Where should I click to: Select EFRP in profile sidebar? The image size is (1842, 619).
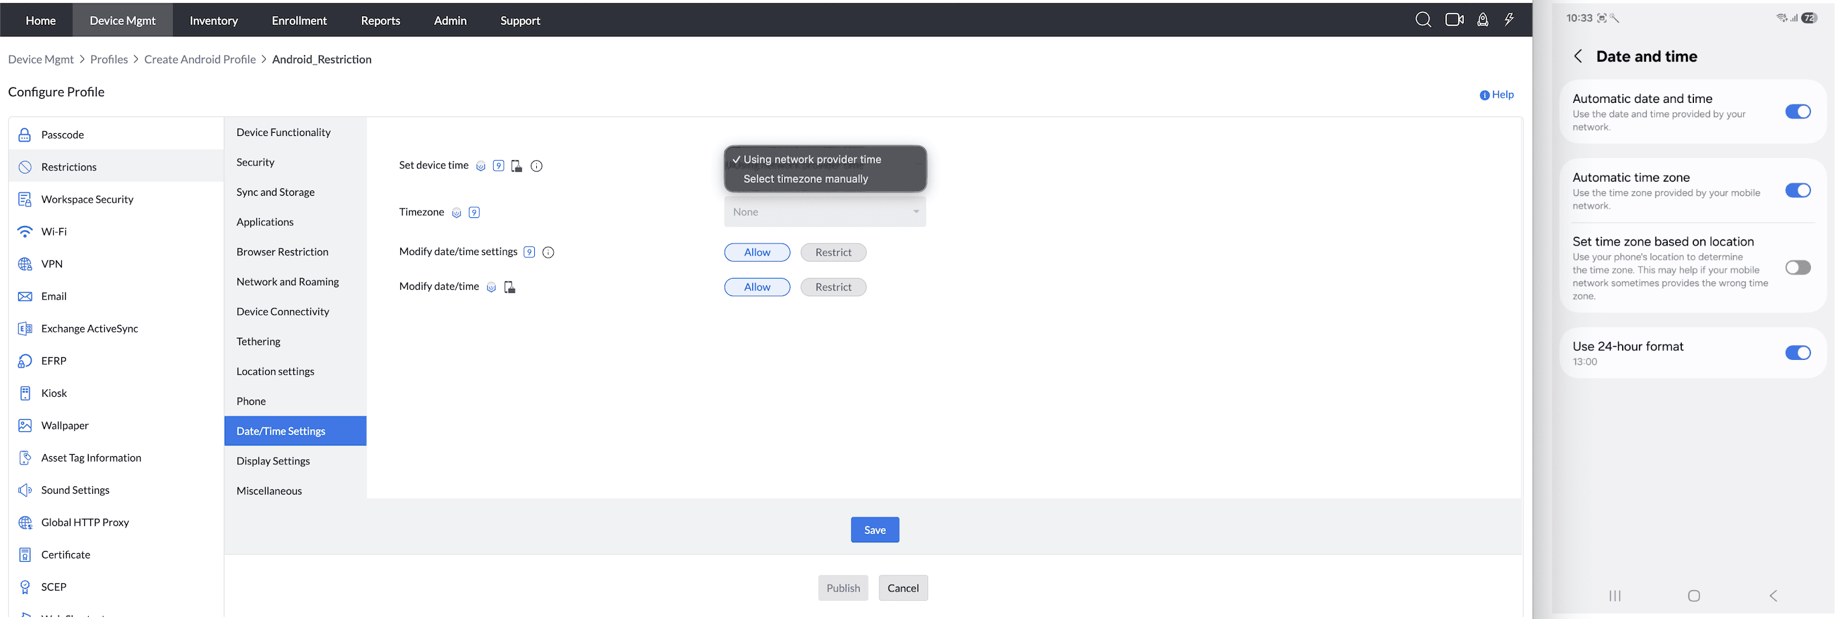pyautogui.click(x=116, y=361)
